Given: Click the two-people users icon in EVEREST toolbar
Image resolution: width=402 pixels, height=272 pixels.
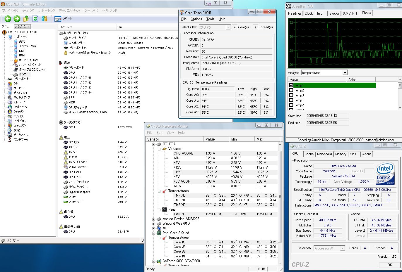Looking at the screenshot, I should click(x=44, y=19).
